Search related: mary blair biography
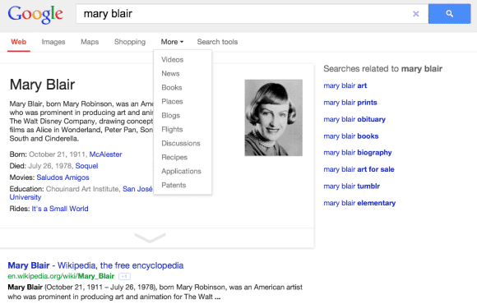 [x=358, y=153]
